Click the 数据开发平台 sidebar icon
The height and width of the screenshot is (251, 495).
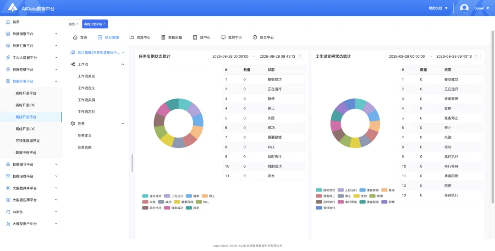[x=8, y=82]
